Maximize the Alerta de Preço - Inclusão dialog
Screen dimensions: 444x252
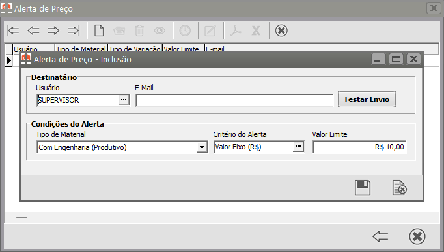pyautogui.click(x=396, y=59)
